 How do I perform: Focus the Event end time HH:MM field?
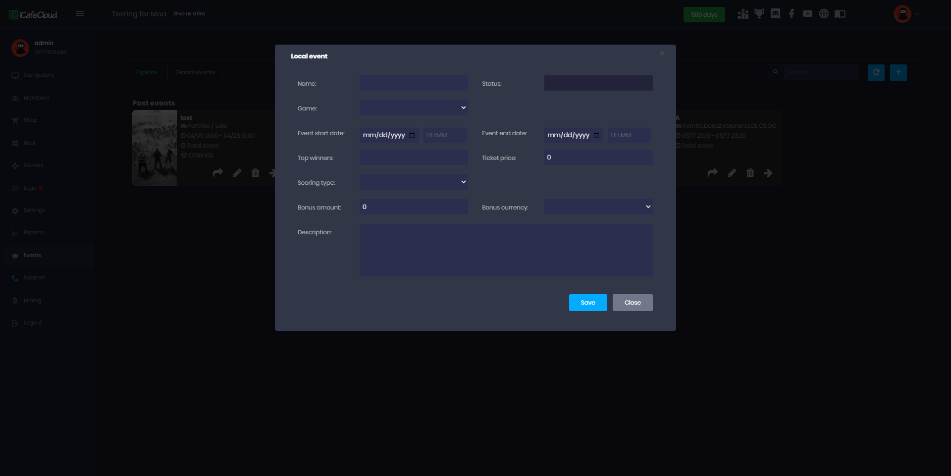pyautogui.click(x=630, y=135)
